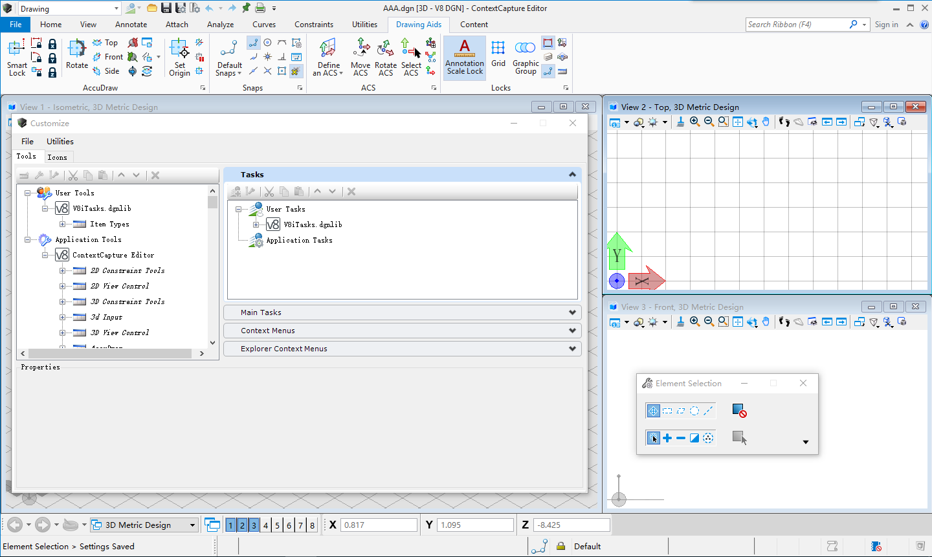Open the File ribbon tab
The height and width of the screenshot is (557, 932).
point(16,25)
